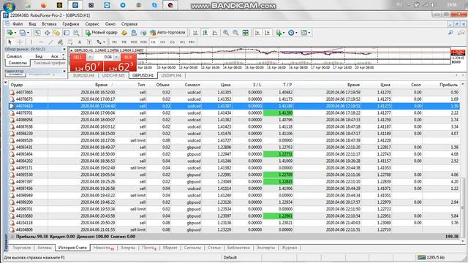Open the Торговля terminal tab
The height and width of the screenshot is (263, 468).
coord(21,248)
